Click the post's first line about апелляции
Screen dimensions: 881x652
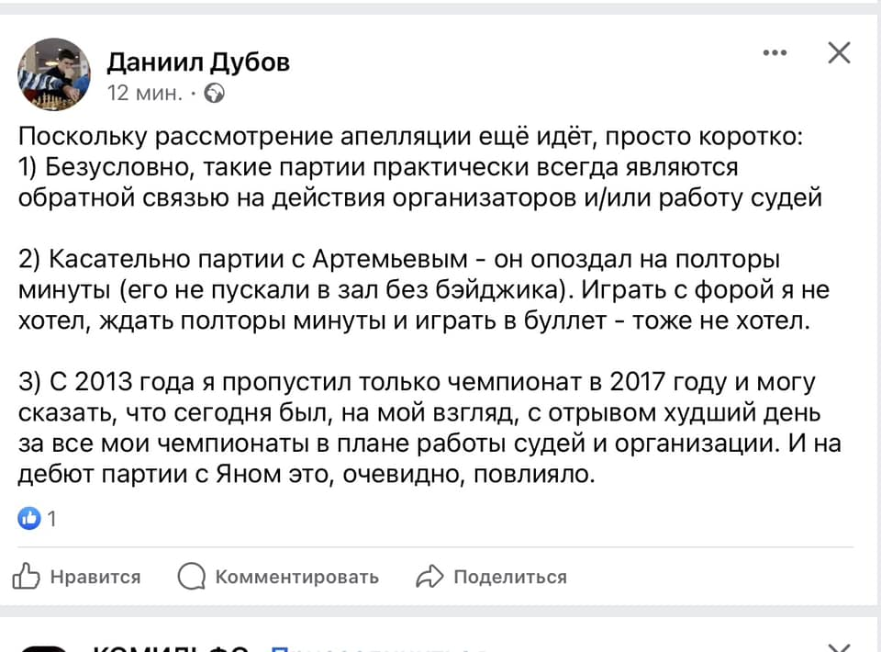tap(410, 139)
